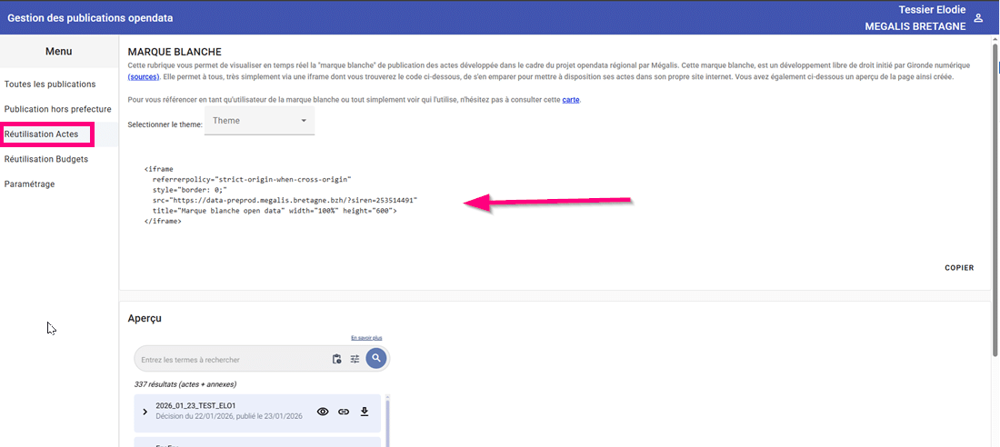
Task: Download the 2026_01_23_TEST_ELO1 document
Action: tap(365, 412)
